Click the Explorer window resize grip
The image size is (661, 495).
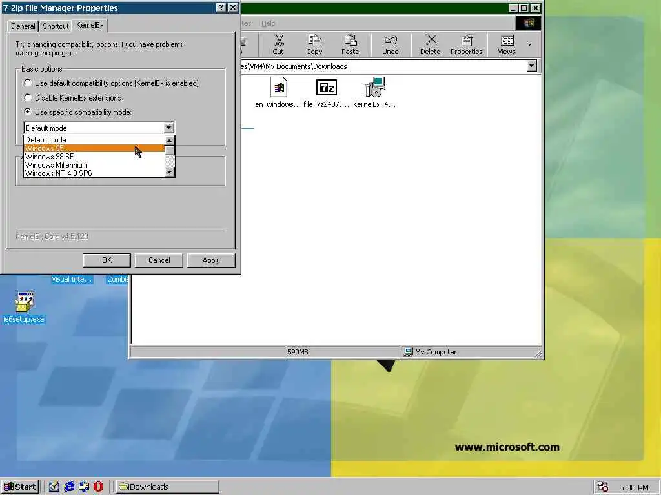click(538, 354)
